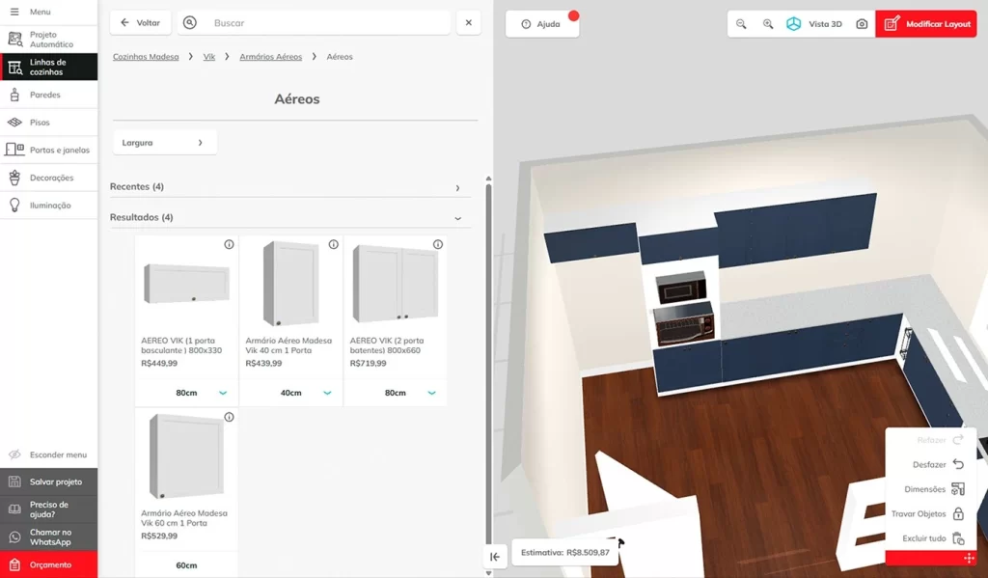Screen dimensions: 988x578
Task: Select AEREO VIK 2 porta batentes thumbnail
Action: 396,284
